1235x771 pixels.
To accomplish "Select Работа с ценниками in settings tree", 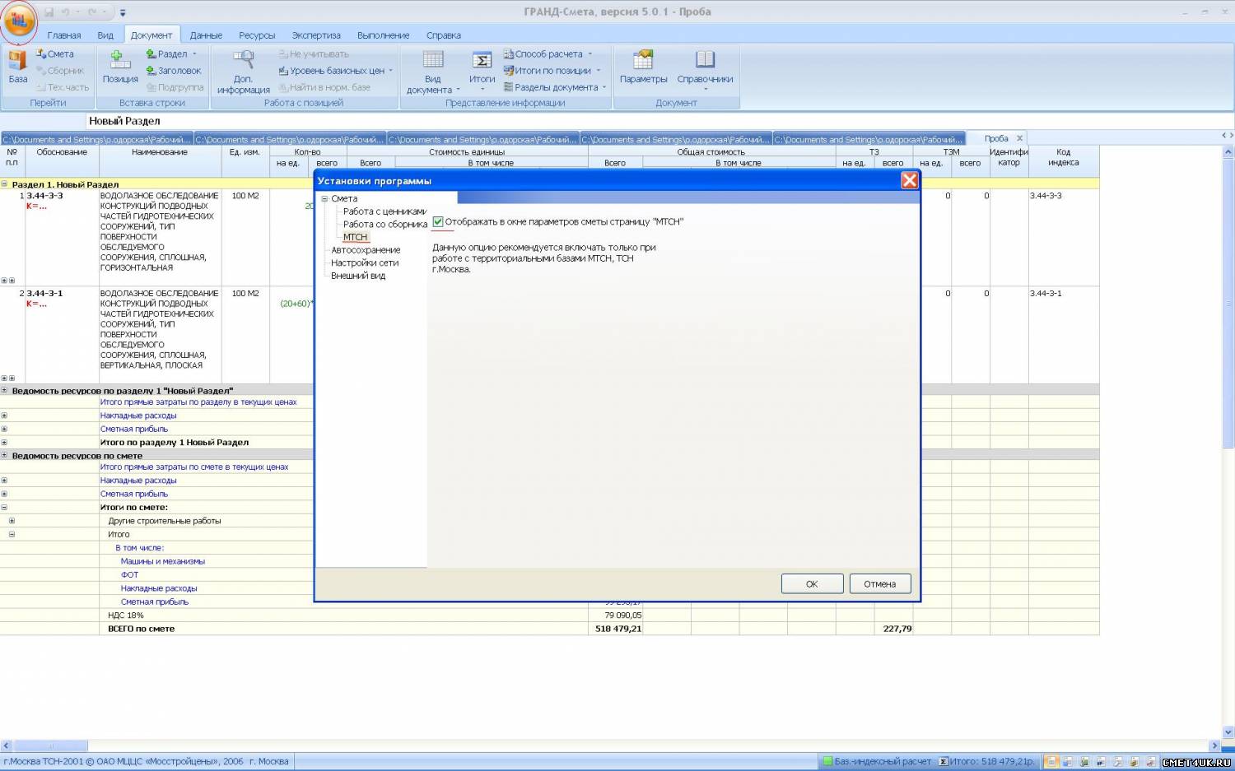I will click(x=384, y=211).
